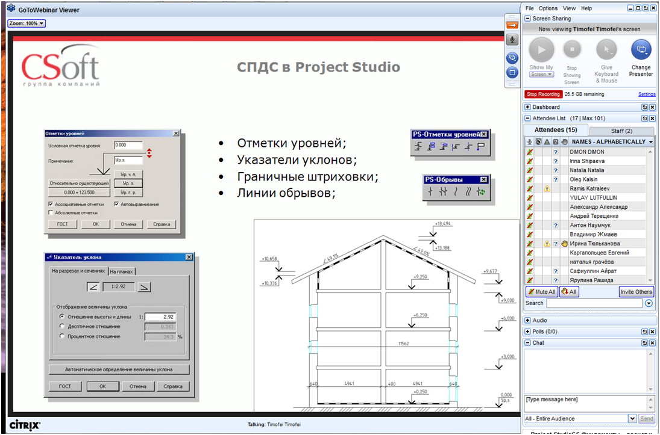Click the round Show My Screen play button

pos(541,50)
